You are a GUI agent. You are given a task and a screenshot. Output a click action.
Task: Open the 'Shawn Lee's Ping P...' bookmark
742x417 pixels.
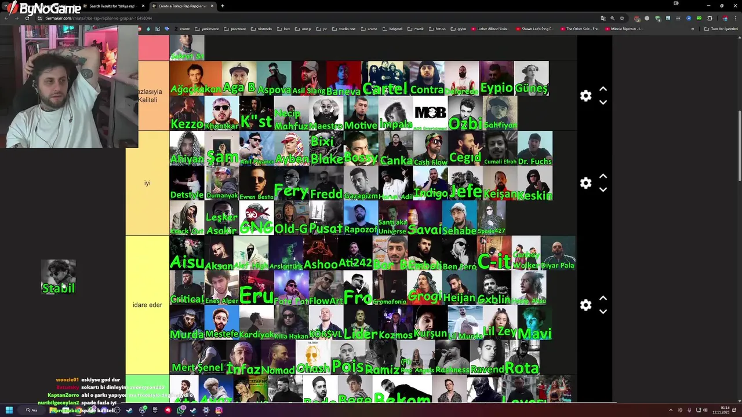pyautogui.click(x=534, y=29)
